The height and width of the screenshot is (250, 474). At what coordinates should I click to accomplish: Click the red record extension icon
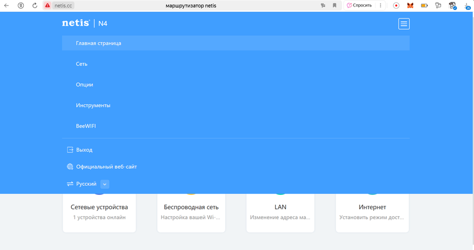[x=396, y=5]
